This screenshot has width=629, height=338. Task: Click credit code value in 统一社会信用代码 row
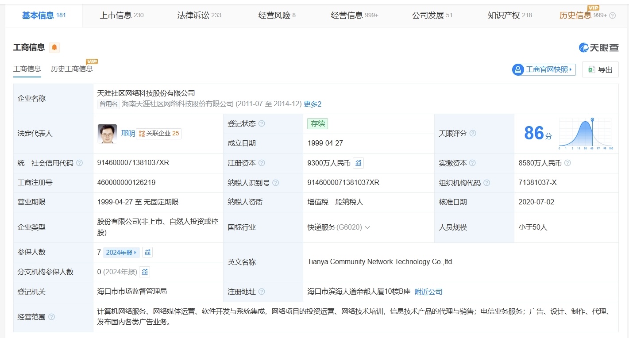[x=133, y=163]
